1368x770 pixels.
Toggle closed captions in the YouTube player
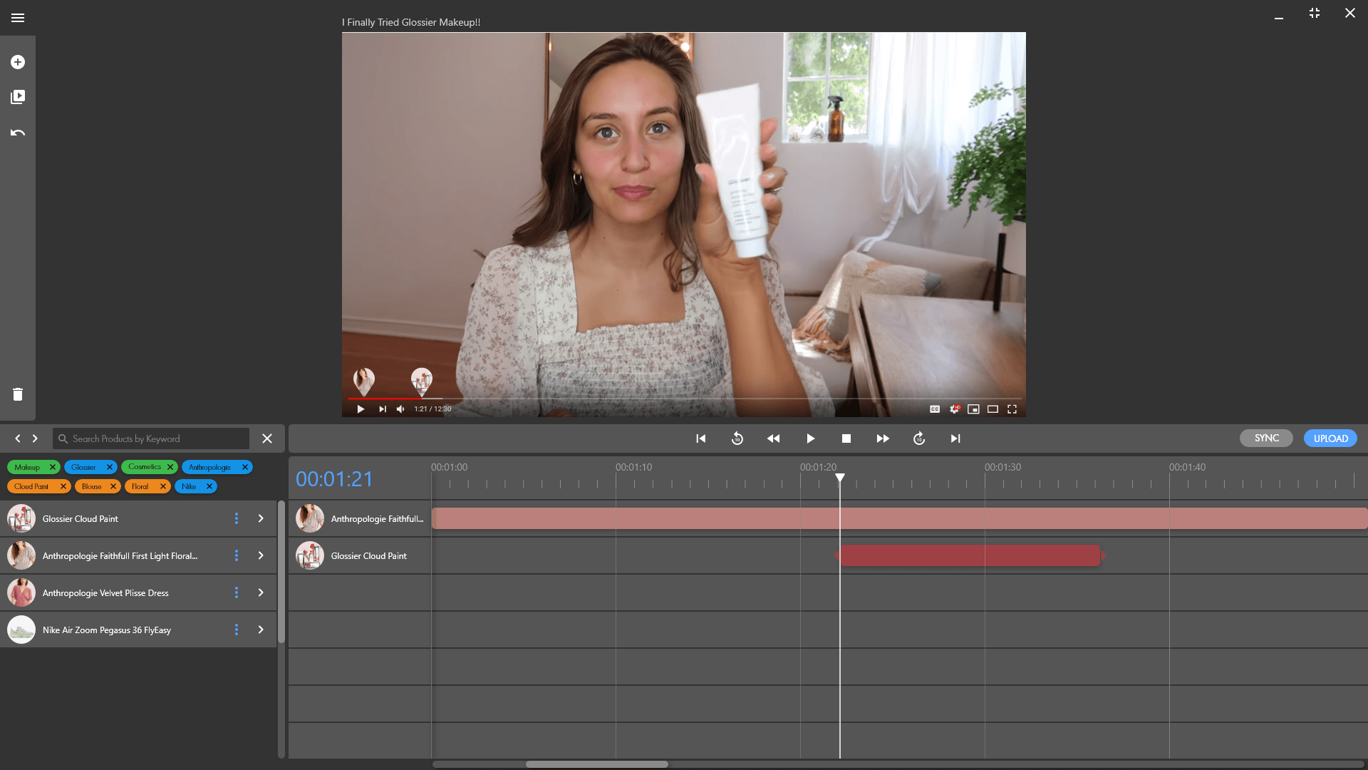(x=936, y=409)
